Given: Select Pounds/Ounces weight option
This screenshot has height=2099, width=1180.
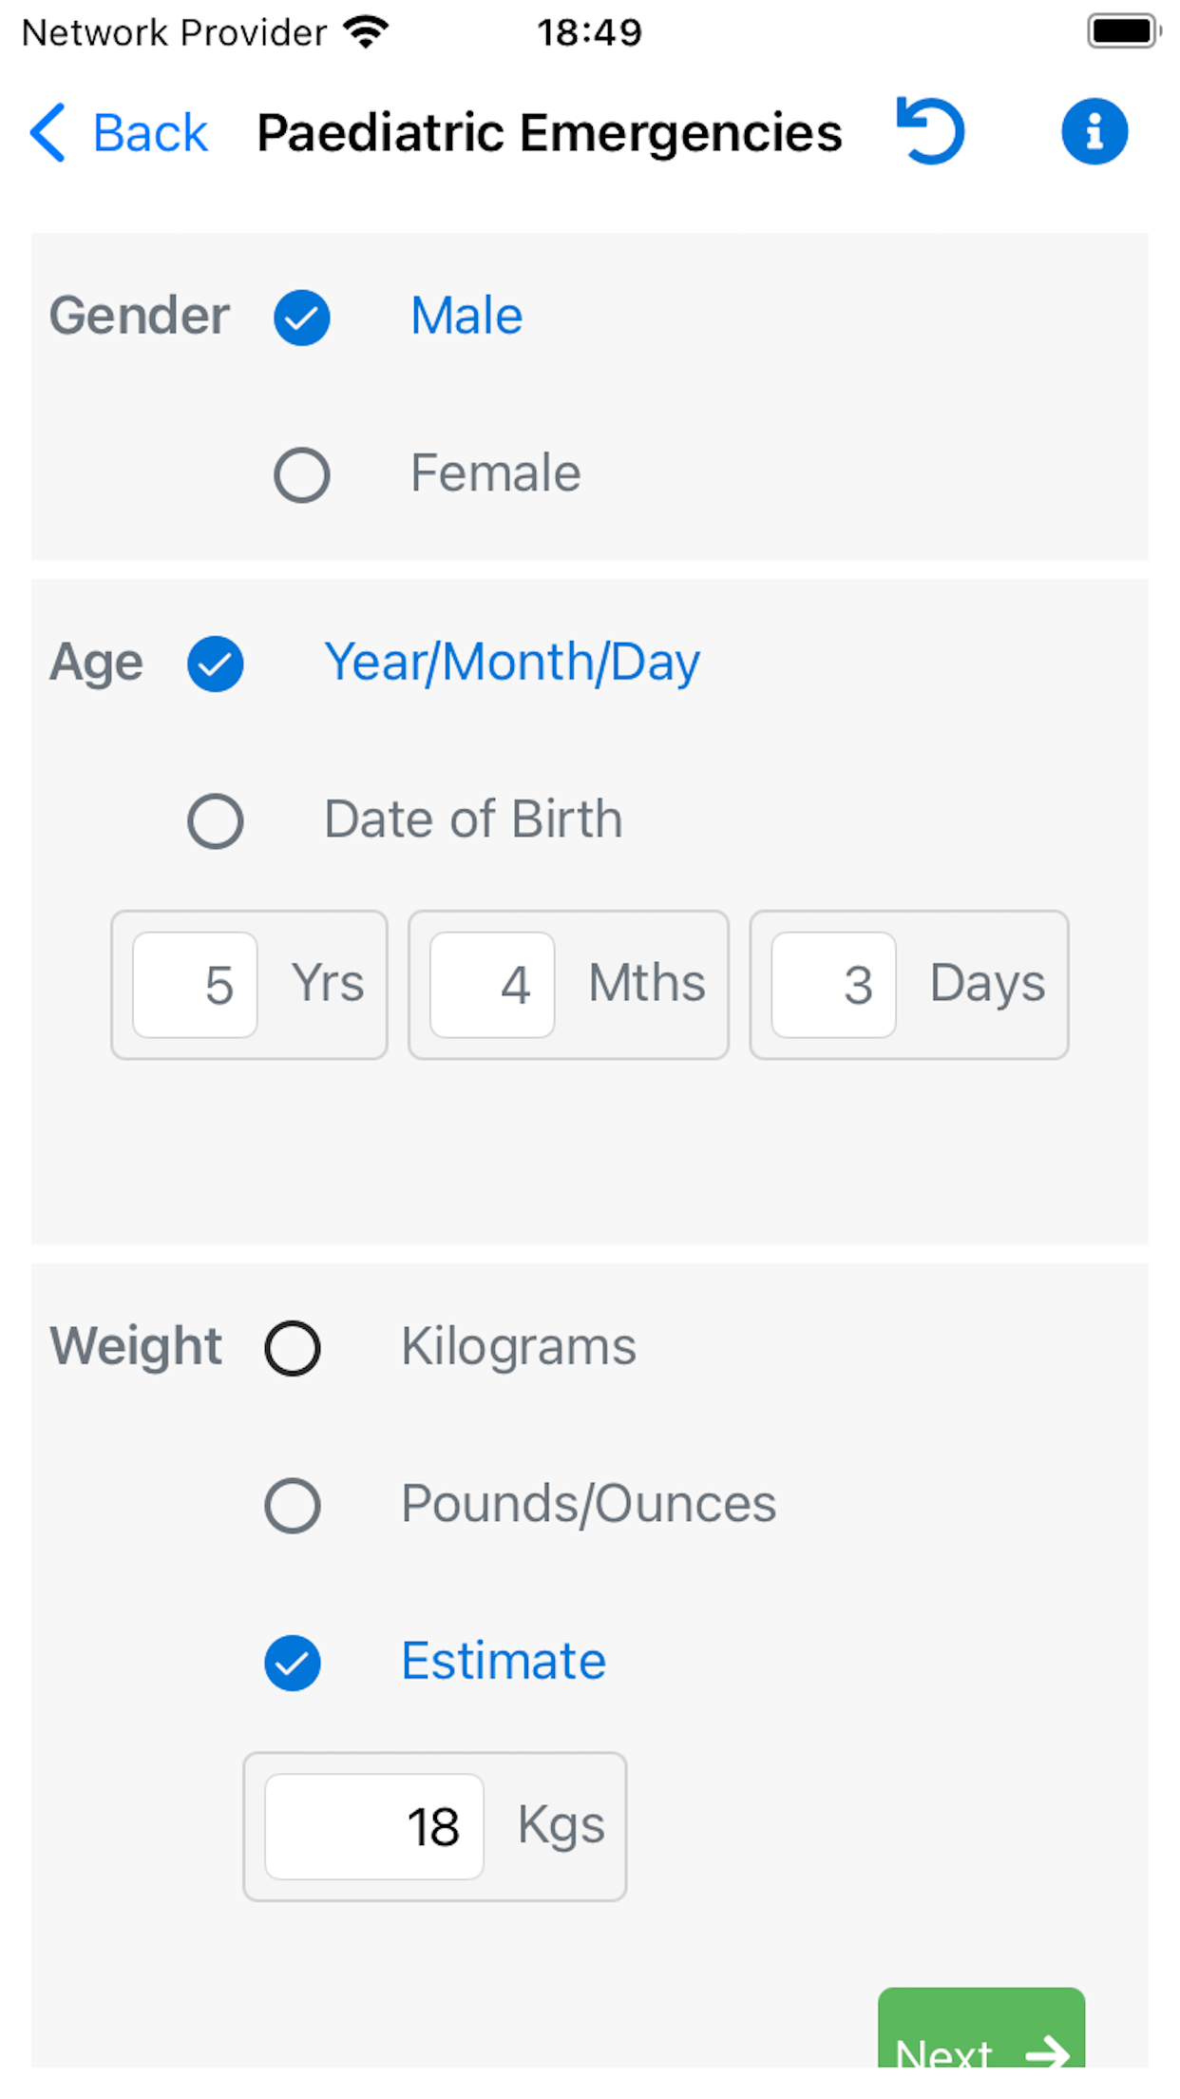Looking at the screenshot, I should pos(293,1505).
